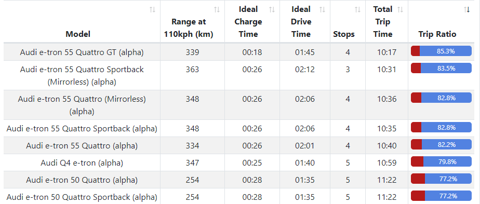Click the Trip Ratio header label
Screen dimensions: 480x204
(437, 34)
